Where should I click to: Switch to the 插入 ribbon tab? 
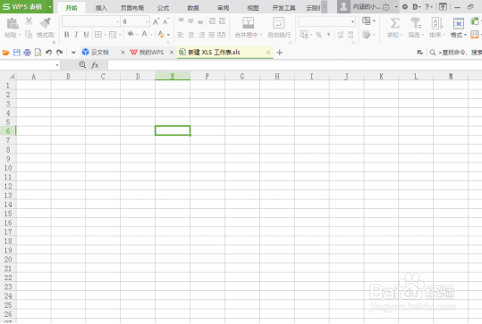[x=101, y=8]
